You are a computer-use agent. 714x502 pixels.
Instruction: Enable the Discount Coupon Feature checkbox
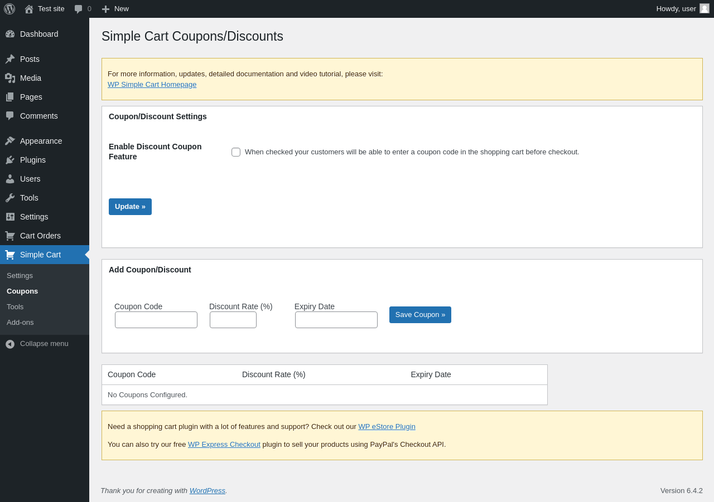tap(236, 152)
